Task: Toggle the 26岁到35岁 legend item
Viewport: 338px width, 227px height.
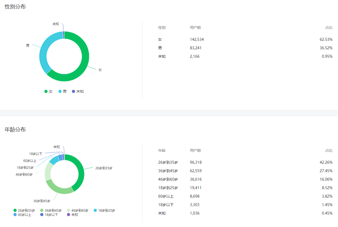Action: pyautogui.click(x=24, y=211)
